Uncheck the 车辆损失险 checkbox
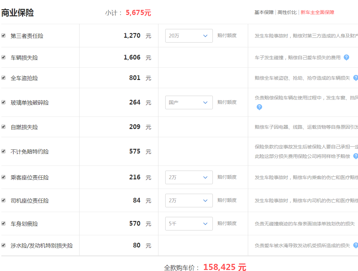This screenshot has width=358, height=271. [x=3, y=57]
